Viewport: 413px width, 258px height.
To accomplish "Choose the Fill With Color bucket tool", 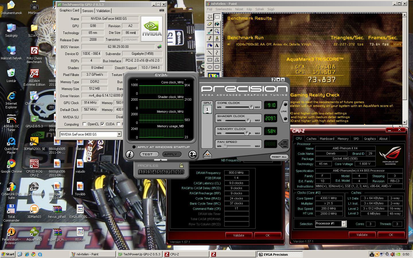I will click(217, 24).
